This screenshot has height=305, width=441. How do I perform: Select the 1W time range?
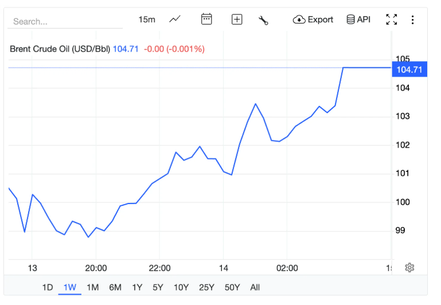coord(70,287)
